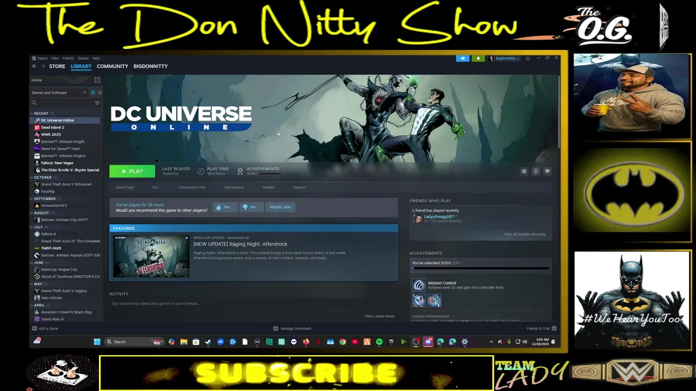Click View Latest News link

click(380, 316)
